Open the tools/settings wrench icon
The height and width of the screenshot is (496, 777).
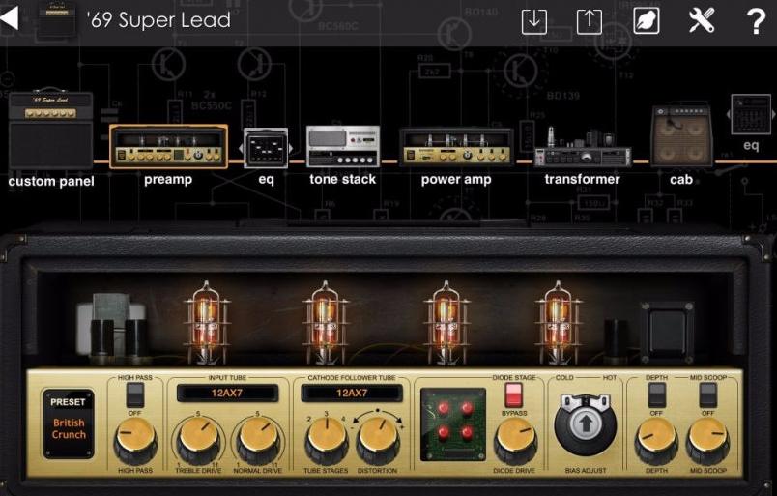click(702, 20)
